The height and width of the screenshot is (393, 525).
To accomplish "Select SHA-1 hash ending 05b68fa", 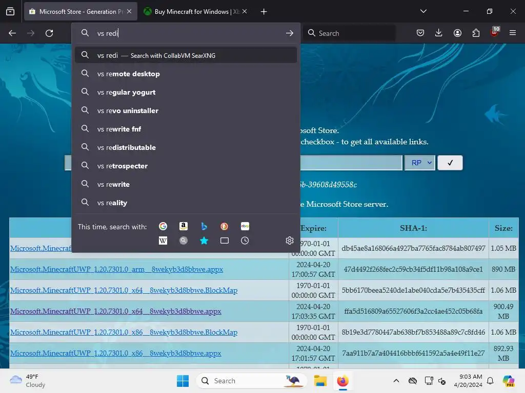I will pyautogui.click(x=413, y=311).
